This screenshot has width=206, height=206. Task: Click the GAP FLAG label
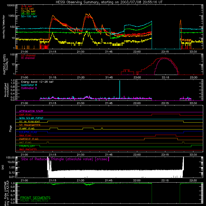pyautogui.click(x=25, y=115)
